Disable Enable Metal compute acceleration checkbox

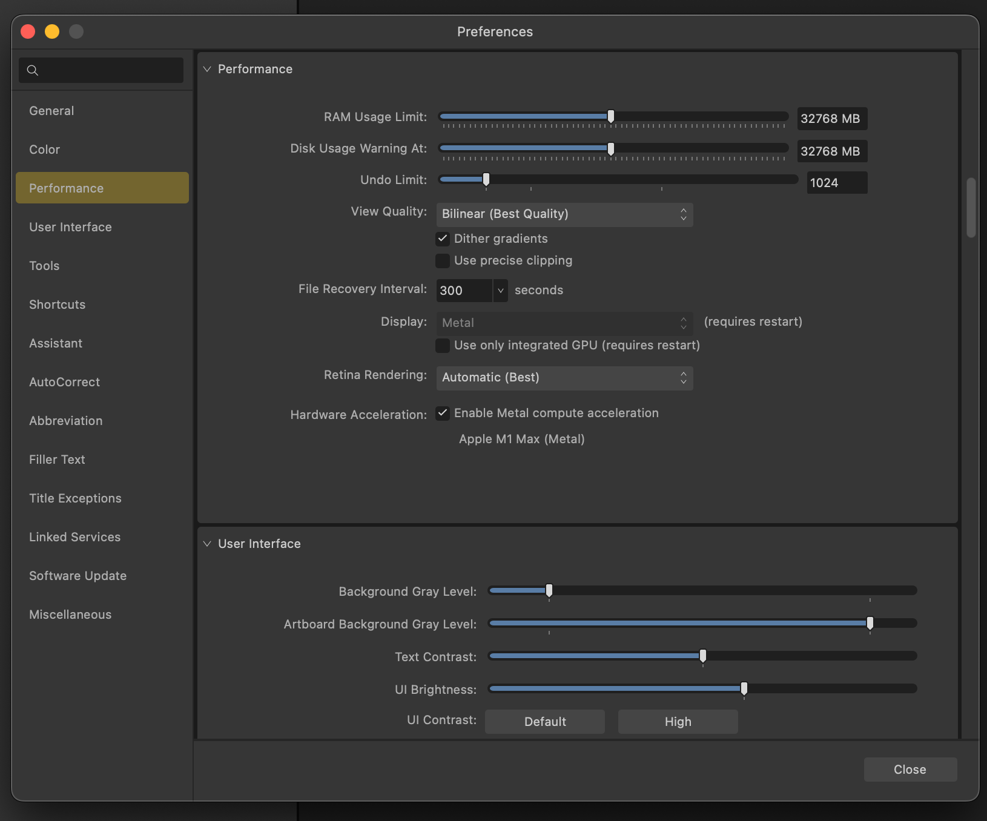443,413
